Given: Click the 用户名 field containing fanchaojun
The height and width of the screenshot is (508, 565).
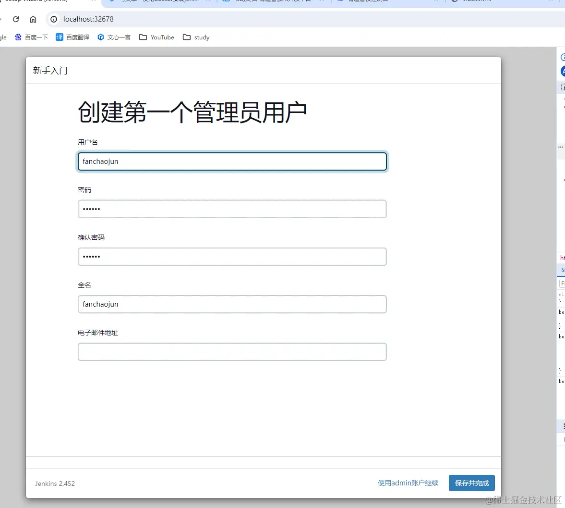Looking at the screenshot, I should pyautogui.click(x=232, y=161).
